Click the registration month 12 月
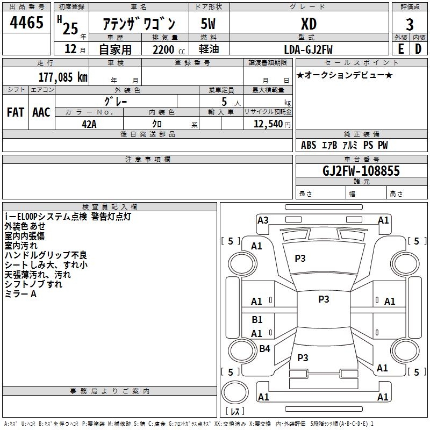 point(75,49)
